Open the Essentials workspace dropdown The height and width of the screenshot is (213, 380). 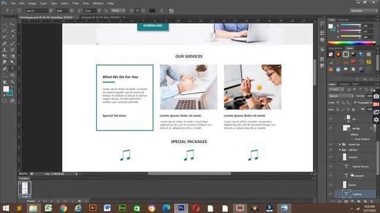tap(363, 11)
